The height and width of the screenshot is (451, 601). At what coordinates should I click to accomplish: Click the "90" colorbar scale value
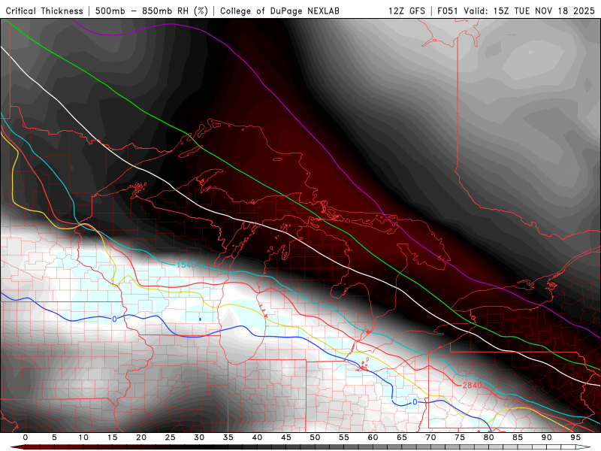(x=547, y=437)
